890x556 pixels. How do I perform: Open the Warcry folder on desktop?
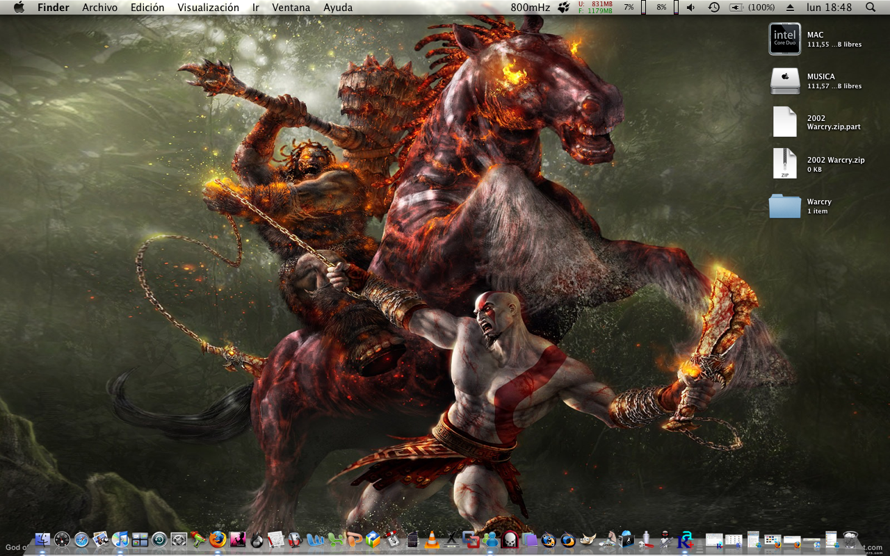coord(785,206)
